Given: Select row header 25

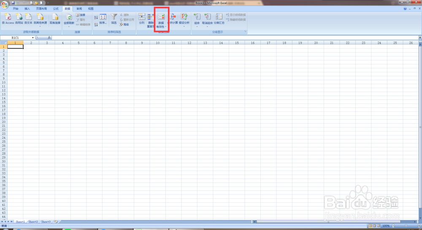Looking at the screenshot, I should tap(3, 142).
